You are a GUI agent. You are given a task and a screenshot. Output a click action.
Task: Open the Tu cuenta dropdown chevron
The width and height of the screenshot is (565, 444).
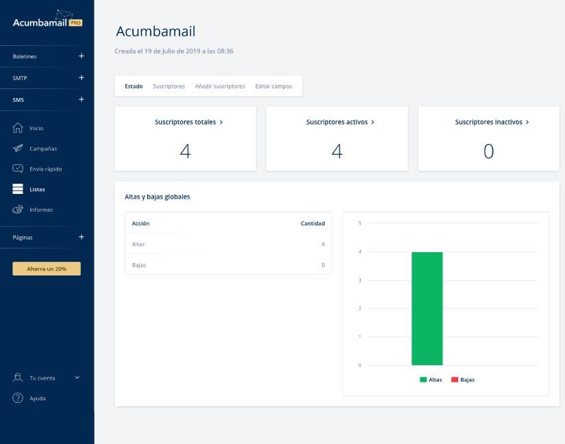click(x=77, y=378)
